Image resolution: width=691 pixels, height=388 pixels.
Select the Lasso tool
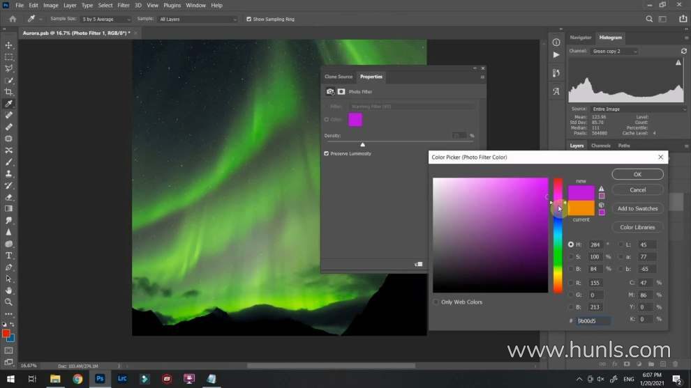9,69
